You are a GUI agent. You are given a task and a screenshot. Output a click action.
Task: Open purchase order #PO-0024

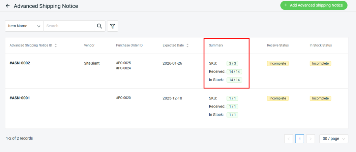tap(123, 68)
